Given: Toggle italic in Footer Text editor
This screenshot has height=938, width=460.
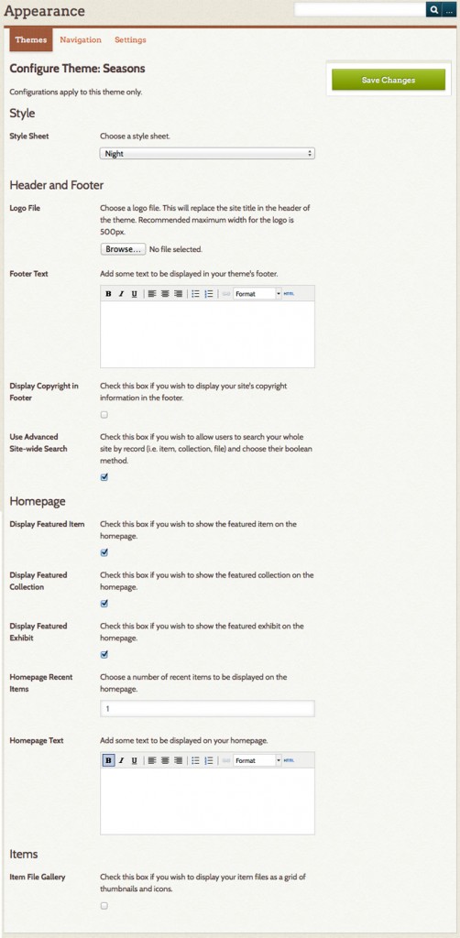Looking at the screenshot, I should click(x=121, y=294).
